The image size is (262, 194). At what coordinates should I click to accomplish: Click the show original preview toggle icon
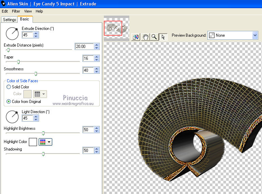click(x=136, y=37)
